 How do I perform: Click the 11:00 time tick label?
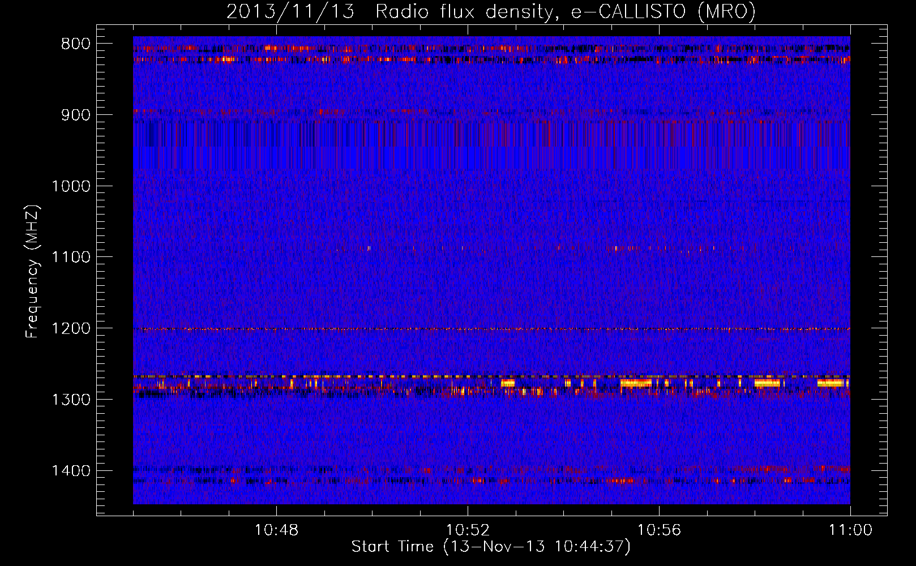tap(850, 530)
